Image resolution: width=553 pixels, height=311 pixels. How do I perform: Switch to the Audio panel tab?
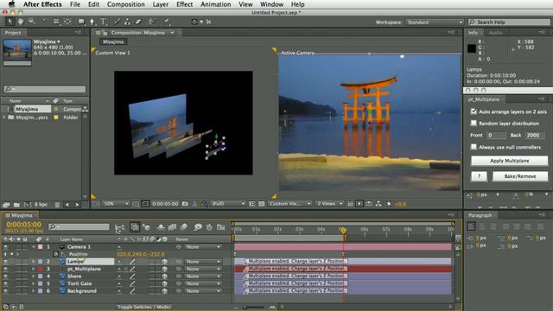tap(495, 33)
